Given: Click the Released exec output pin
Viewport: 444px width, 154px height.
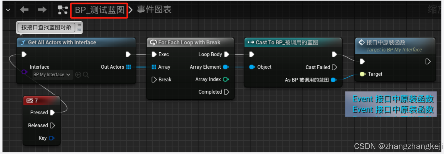Looking at the screenshot, I should [52, 125].
